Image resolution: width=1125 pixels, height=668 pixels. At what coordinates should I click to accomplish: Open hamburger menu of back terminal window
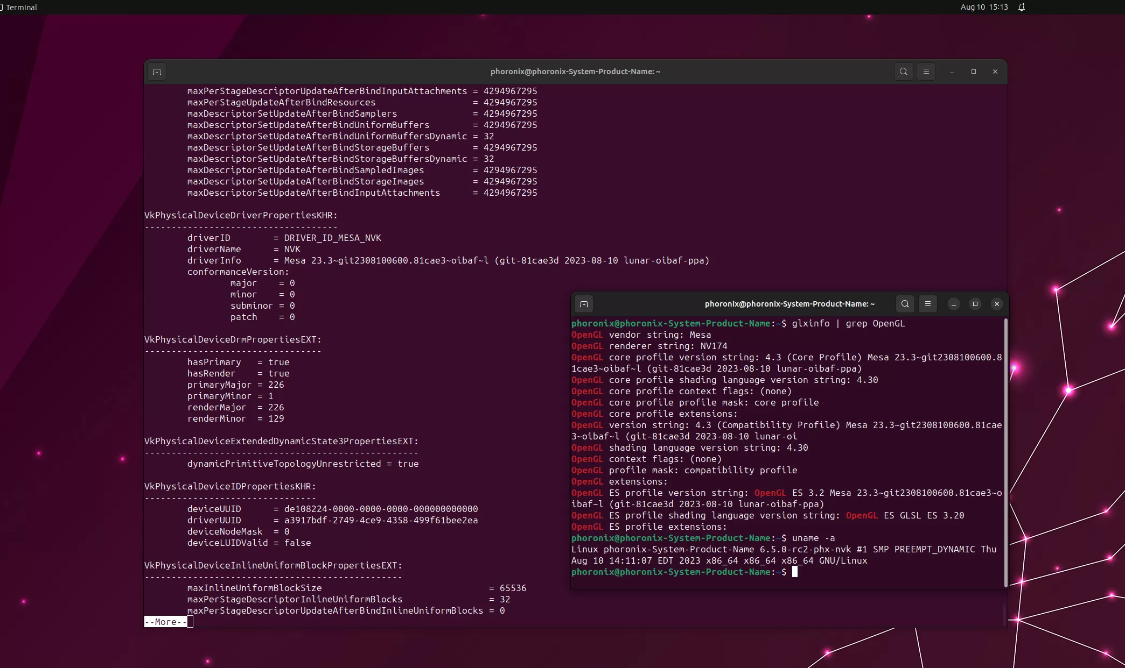point(926,72)
